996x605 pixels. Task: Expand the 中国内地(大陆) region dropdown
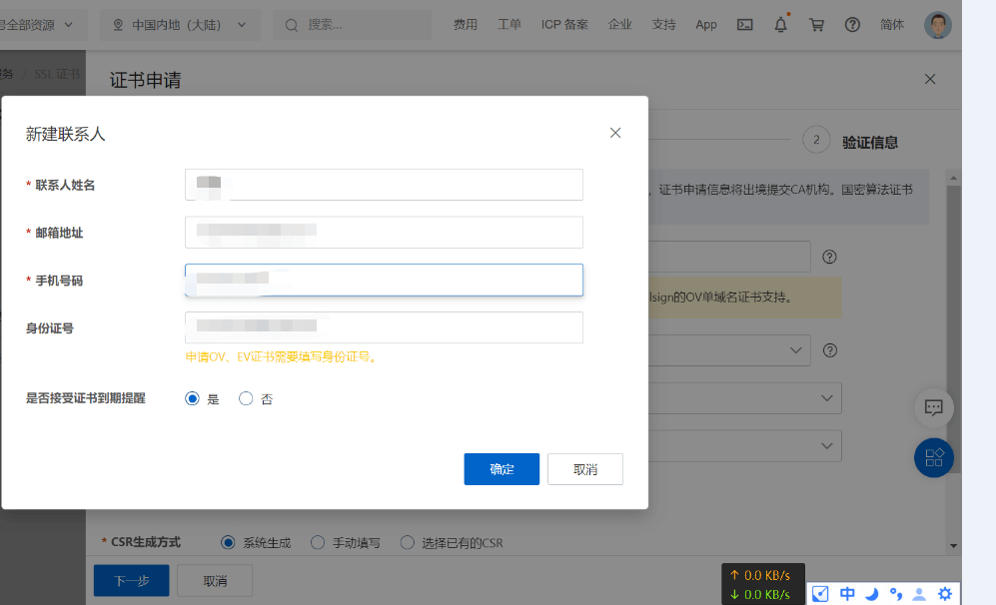(x=180, y=25)
